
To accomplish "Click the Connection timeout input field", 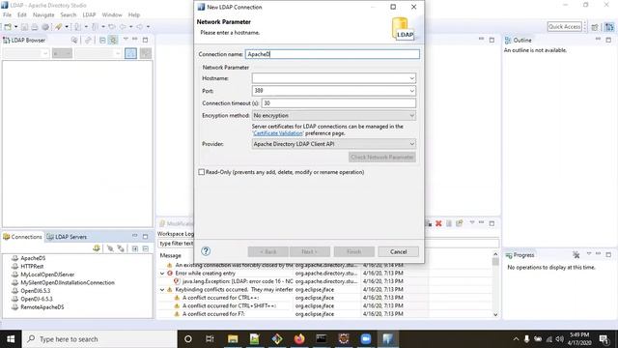I will [x=339, y=103].
